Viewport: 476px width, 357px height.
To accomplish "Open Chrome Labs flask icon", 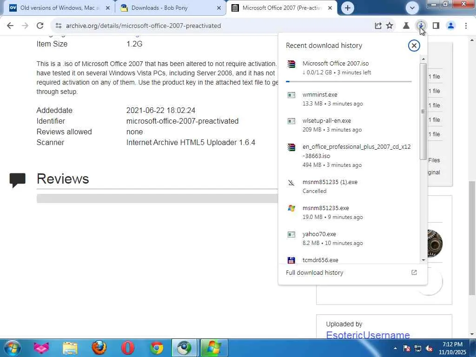I will coord(406,26).
